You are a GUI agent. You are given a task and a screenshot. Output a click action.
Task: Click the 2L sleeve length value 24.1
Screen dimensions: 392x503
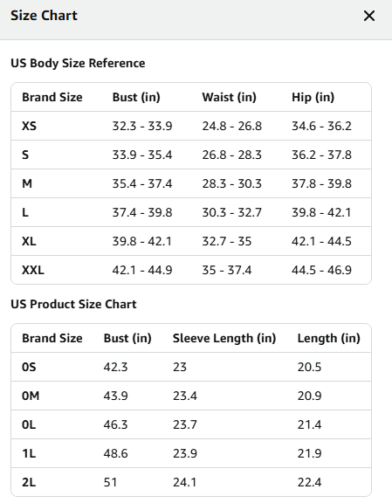tap(184, 482)
